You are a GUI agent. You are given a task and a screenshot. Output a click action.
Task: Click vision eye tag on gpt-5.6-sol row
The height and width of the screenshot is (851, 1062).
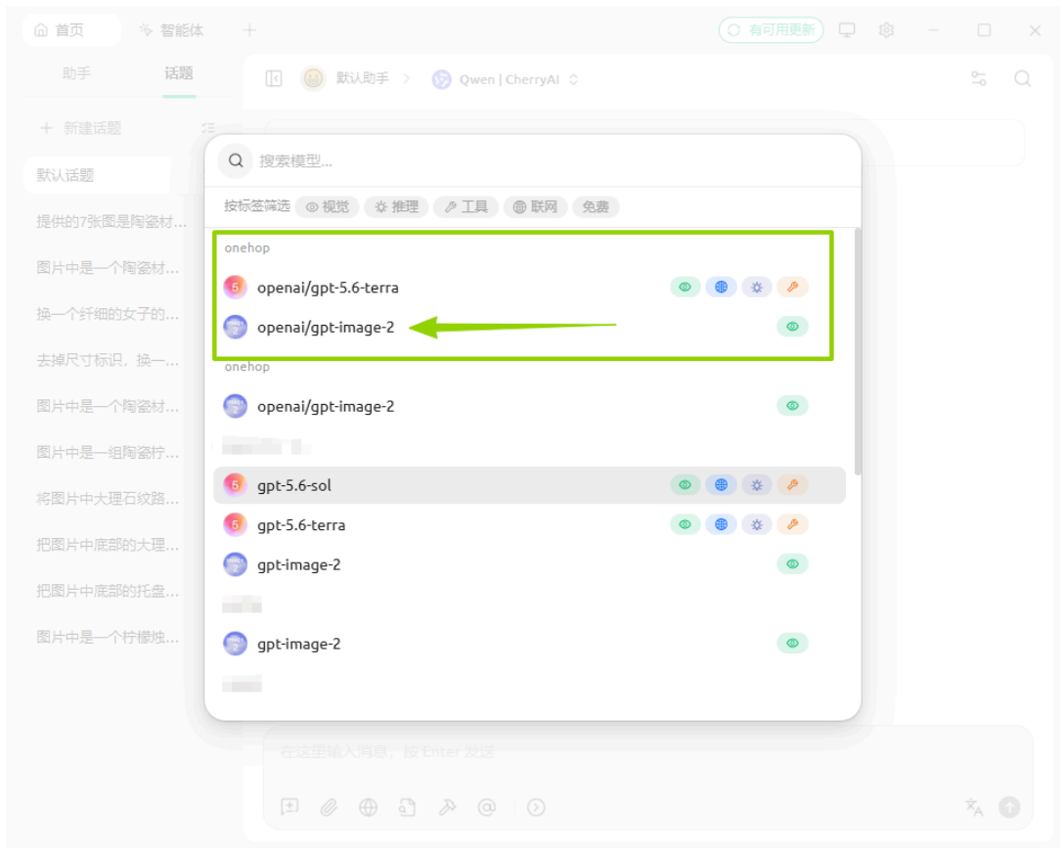(685, 485)
